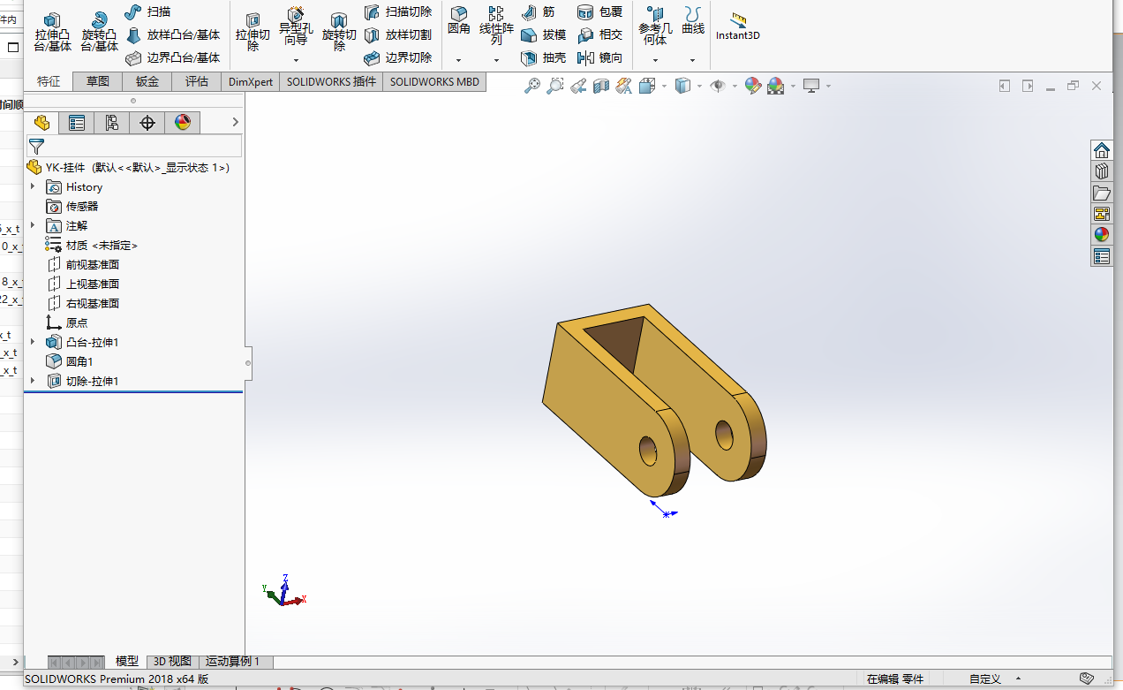This screenshot has width=1123, height=690.
Task: Open Display Style dropdown arrow
Action: click(x=699, y=86)
